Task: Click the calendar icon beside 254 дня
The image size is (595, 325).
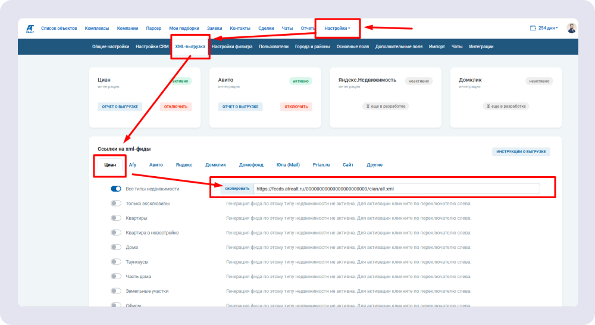Action: coord(533,28)
